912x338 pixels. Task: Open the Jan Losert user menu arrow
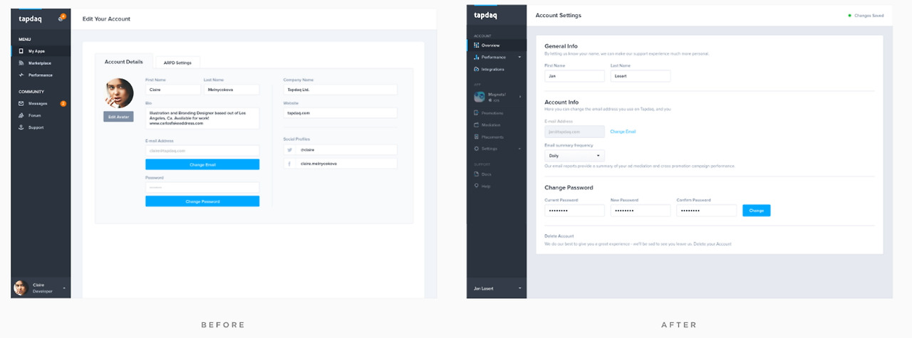[x=519, y=288]
